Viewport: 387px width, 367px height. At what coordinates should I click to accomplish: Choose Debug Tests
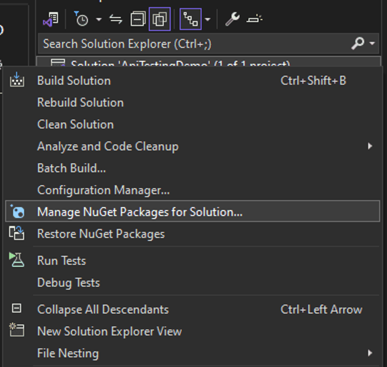tap(192, 283)
